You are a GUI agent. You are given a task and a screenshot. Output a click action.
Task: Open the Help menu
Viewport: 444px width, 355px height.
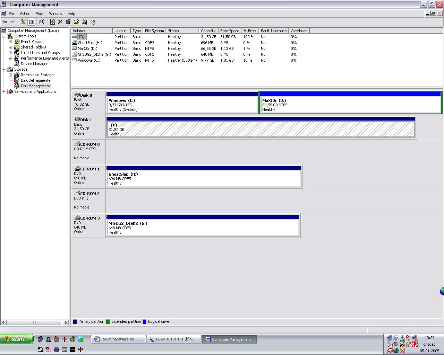tap(71, 14)
